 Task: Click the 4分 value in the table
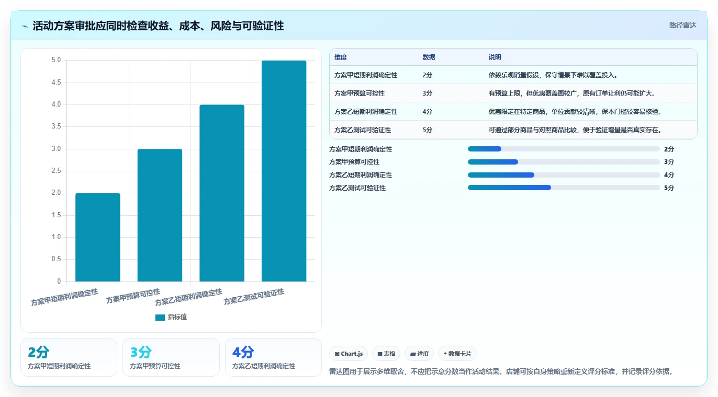pyautogui.click(x=428, y=112)
